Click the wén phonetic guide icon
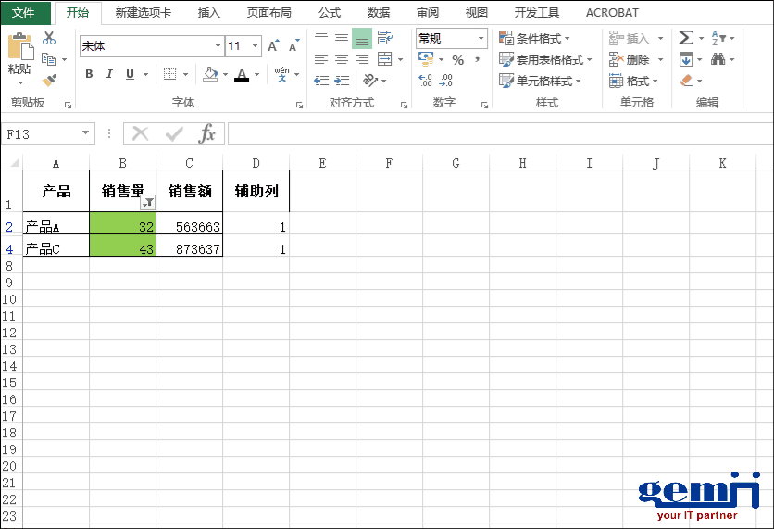This screenshot has width=774, height=529. tap(281, 74)
